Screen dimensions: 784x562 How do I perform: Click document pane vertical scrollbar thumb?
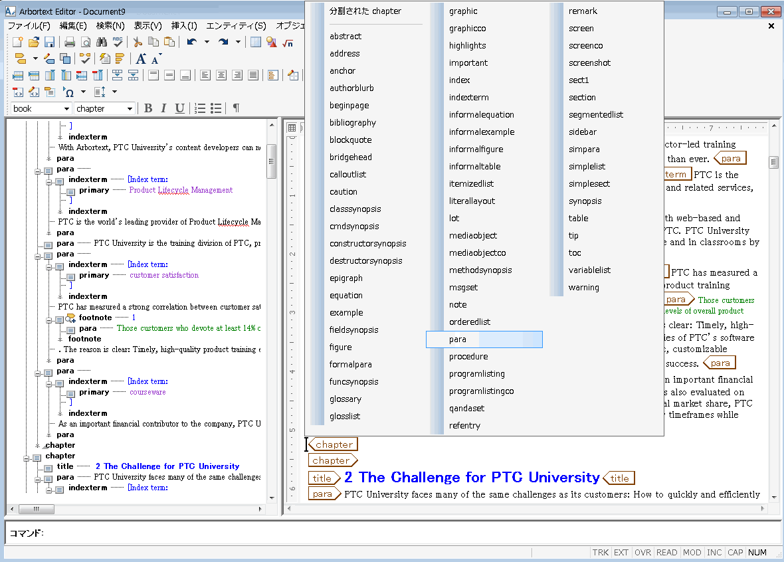click(x=774, y=163)
